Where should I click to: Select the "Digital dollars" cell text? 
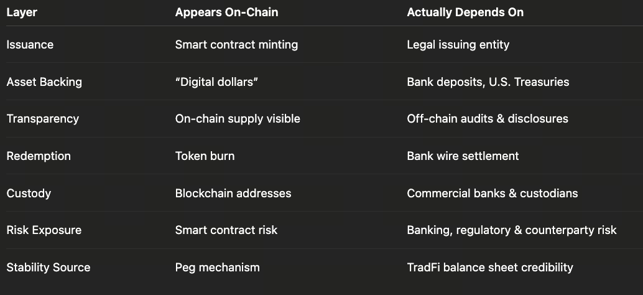[216, 82]
